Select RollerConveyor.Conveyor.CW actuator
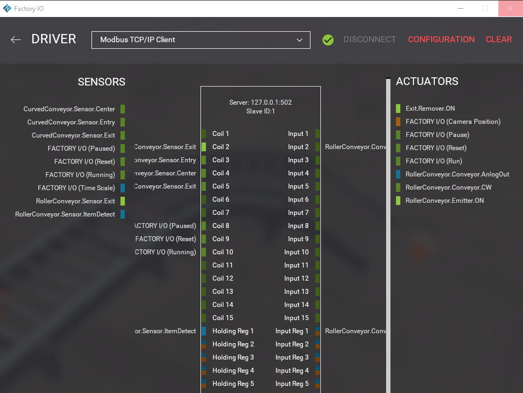The image size is (523, 393). pos(449,187)
